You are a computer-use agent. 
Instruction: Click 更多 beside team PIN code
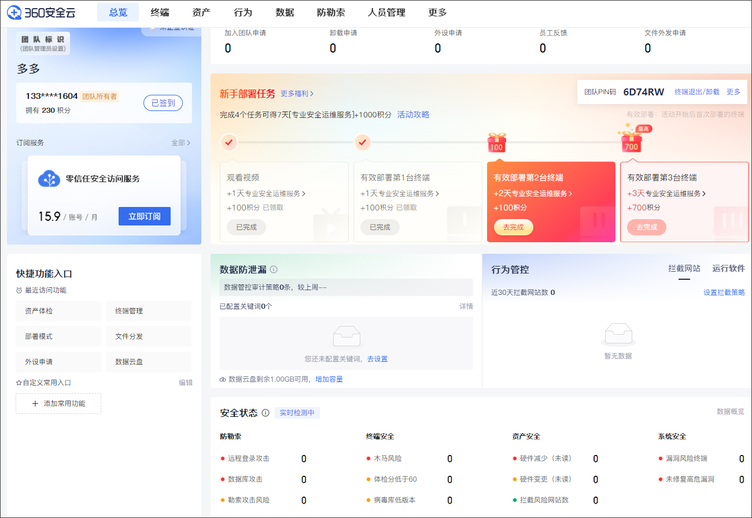click(x=733, y=92)
